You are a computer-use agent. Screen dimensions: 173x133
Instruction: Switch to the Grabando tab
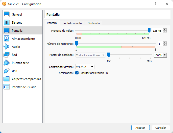click(93, 23)
